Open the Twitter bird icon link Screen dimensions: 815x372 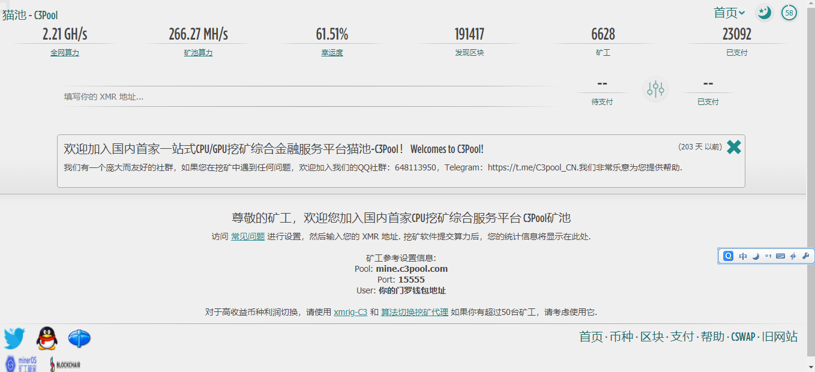[x=14, y=339]
